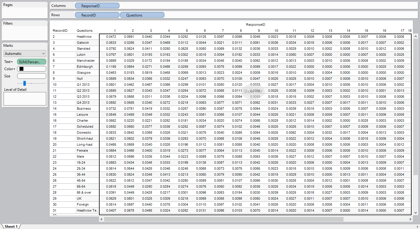
Task: Click the Show Me! overlay button
Action: click(253, 91)
